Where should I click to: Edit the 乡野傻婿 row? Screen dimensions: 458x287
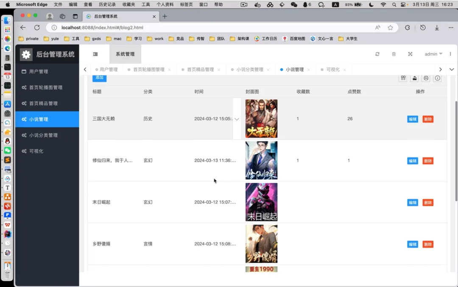tap(413, 244)
